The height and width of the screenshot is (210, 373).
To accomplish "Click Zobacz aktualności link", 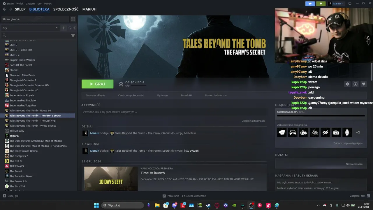I will click(254, 121).
